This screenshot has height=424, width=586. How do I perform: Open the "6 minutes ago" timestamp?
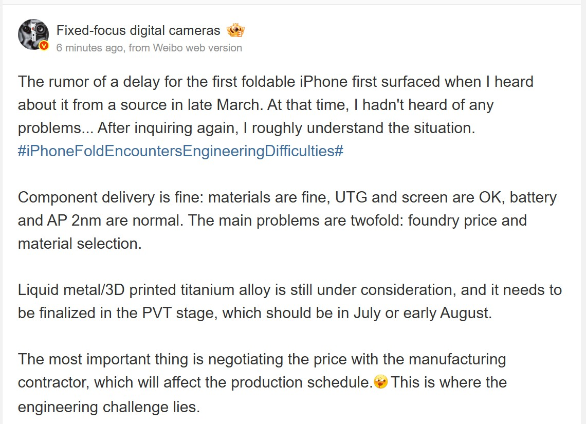click(89, 48)
